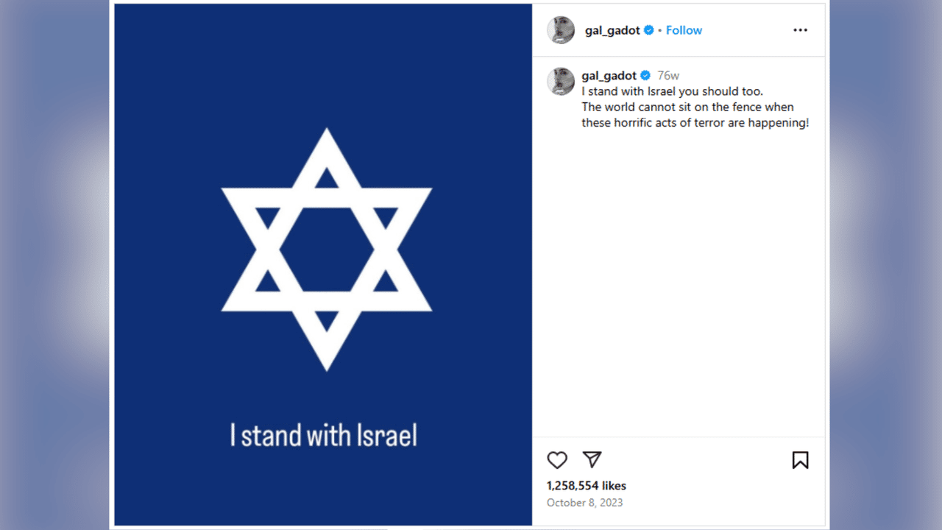The height and width of the screenshot is (530, 942).
Task: Follow gal_gadot using the Follow link
Action: pos(684,30)
